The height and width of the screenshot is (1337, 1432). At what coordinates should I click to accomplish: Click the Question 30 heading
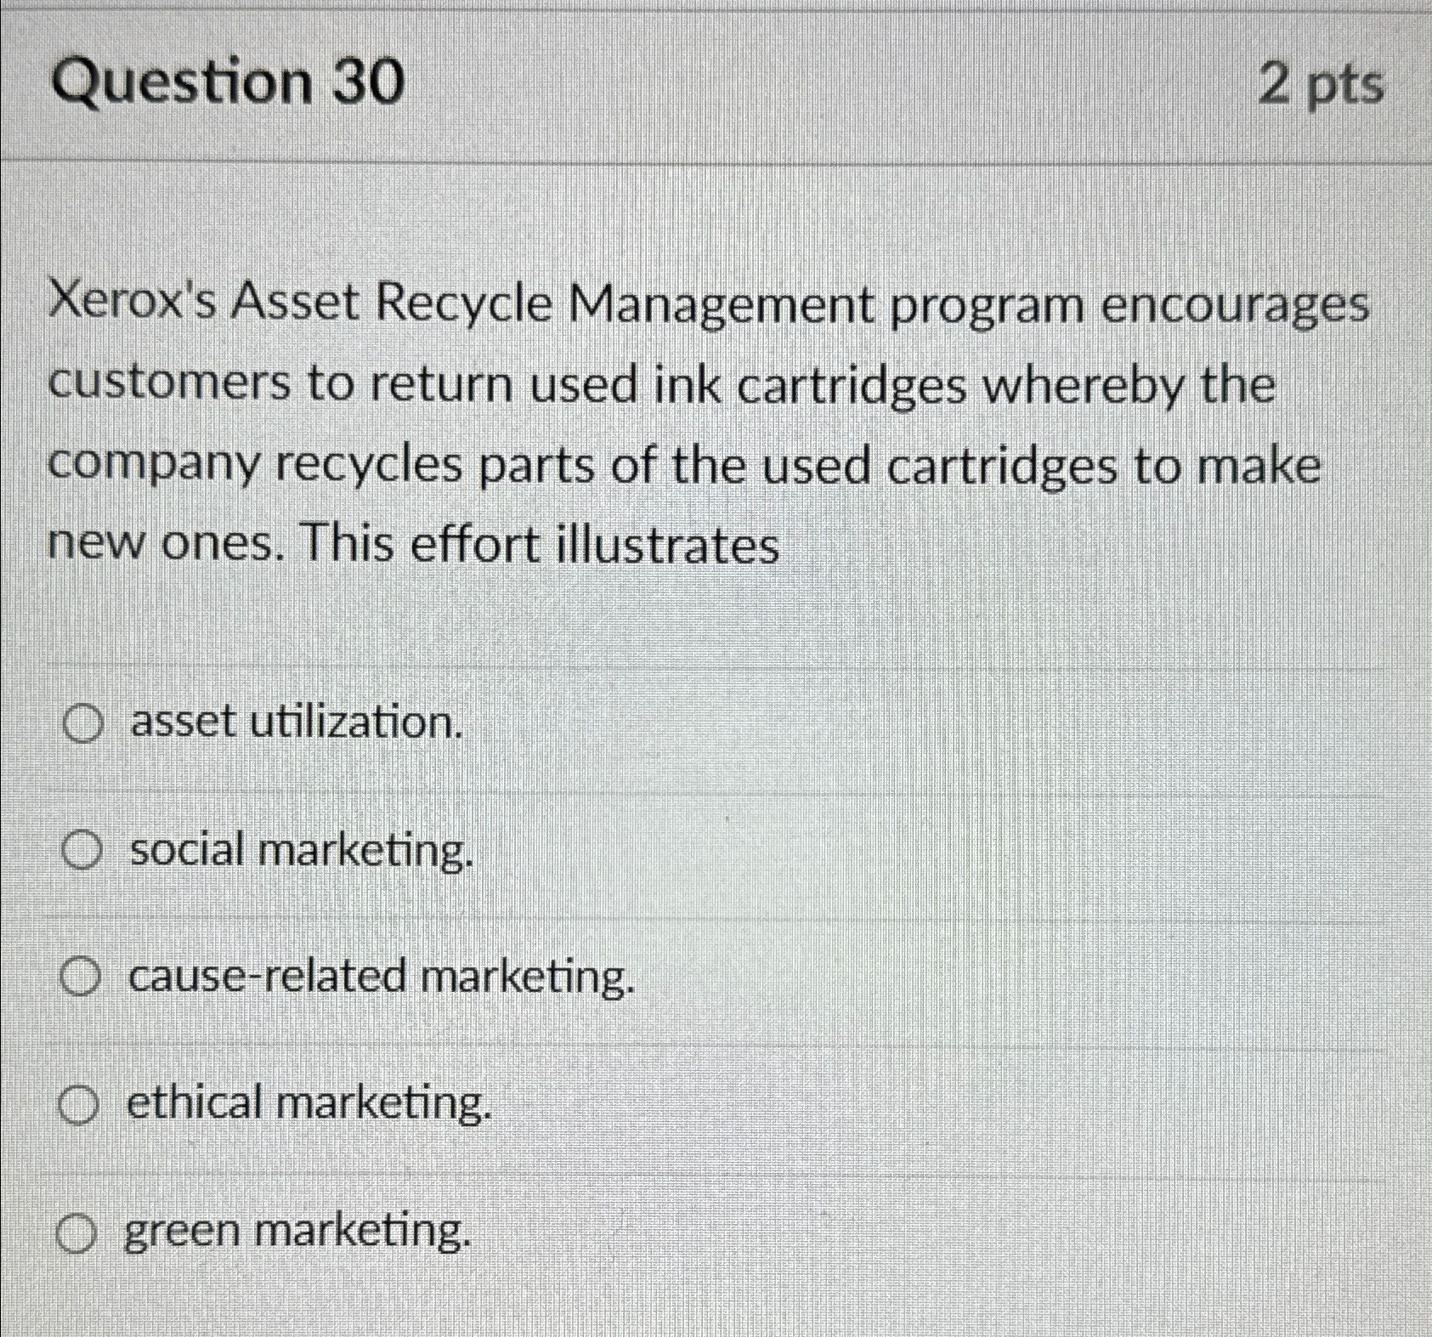[228, 82]
